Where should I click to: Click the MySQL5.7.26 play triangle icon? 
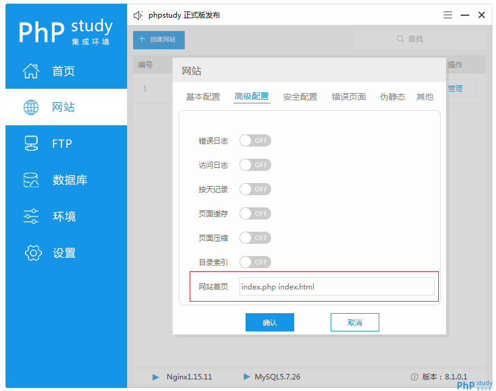click(x=247, y=377)
